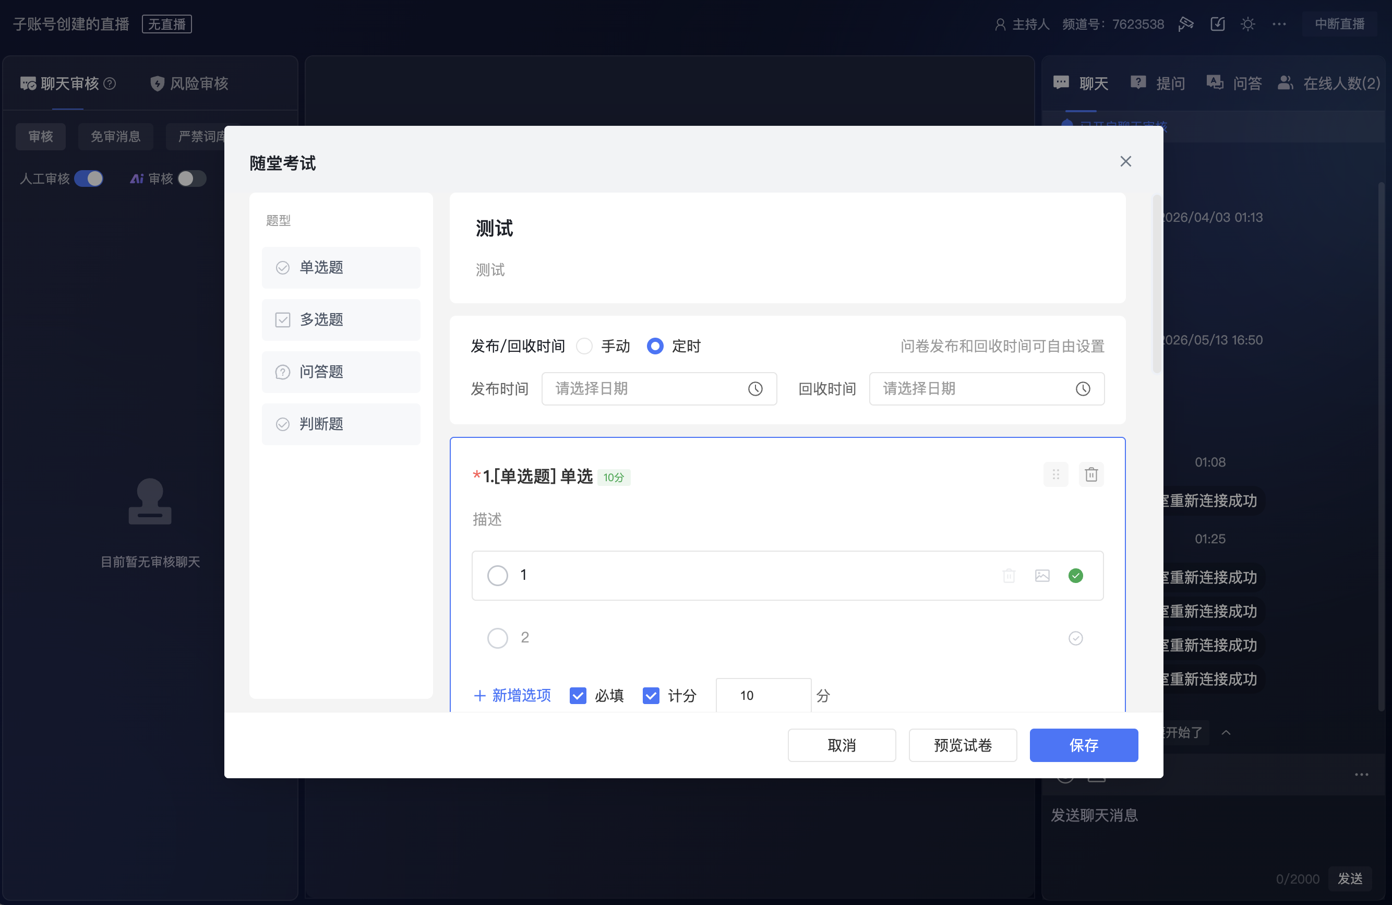Click the help icon beside 聊天审核

pyautogui.click(x=110, y=83)
